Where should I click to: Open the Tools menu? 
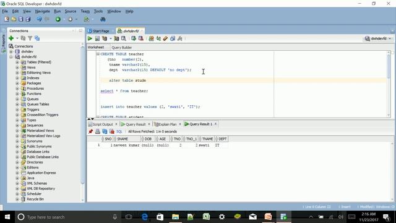pos(98,11)
